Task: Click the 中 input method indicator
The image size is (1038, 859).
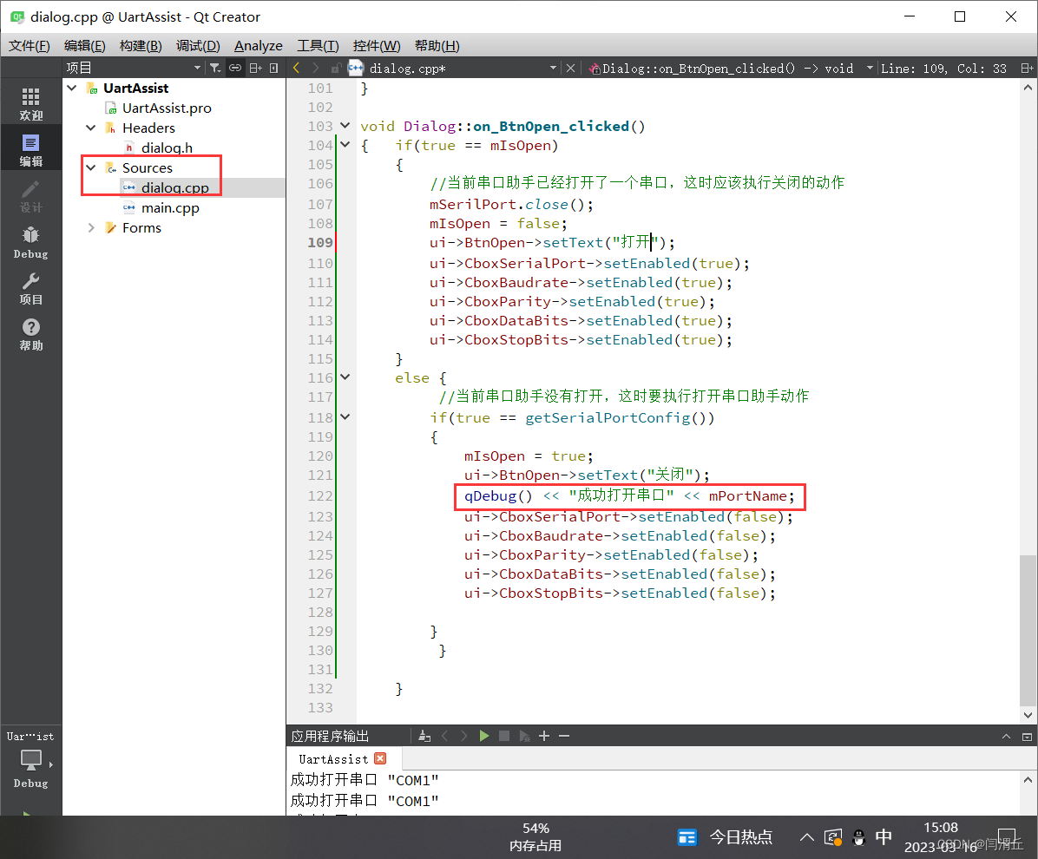Action: point(884,837)
